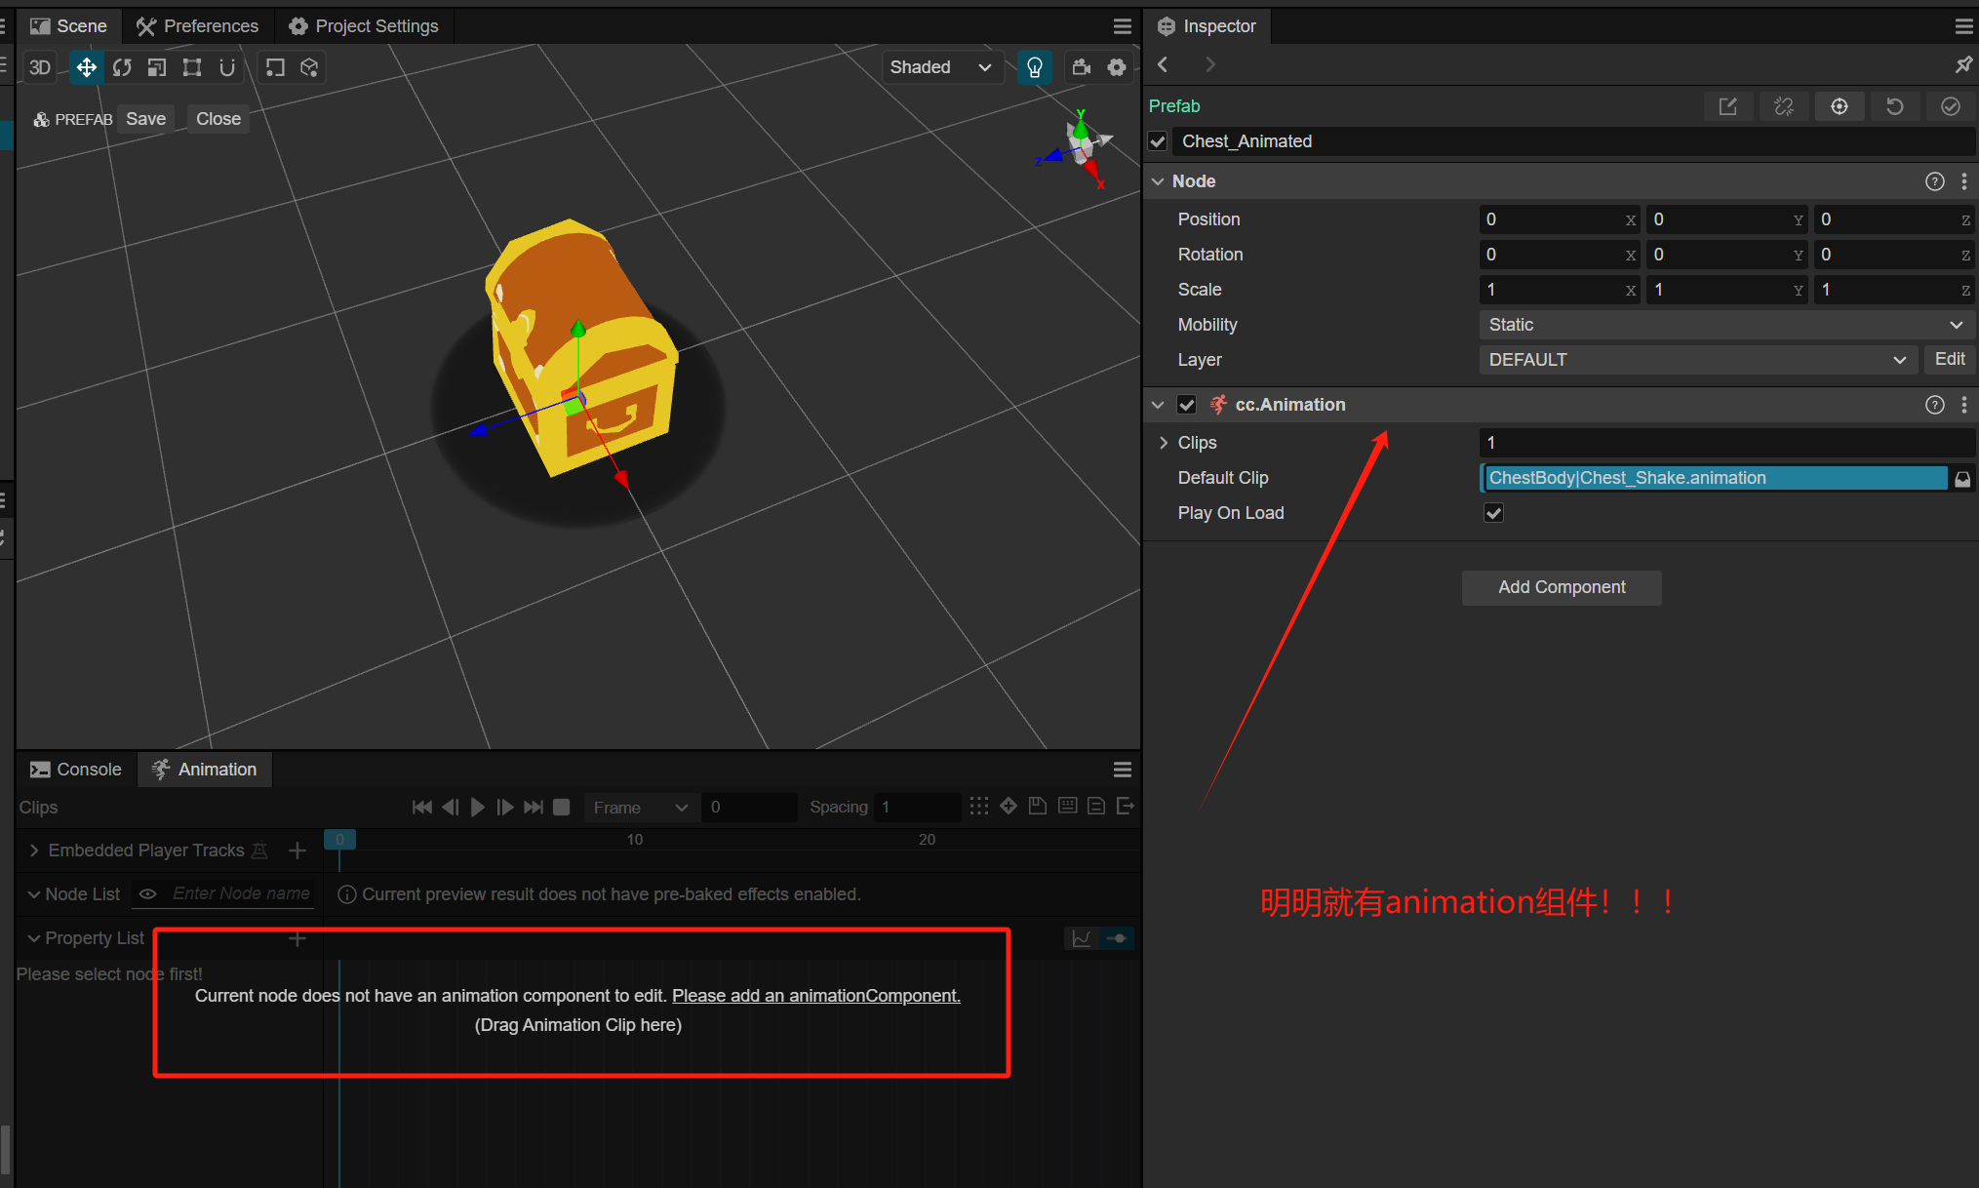Toggle the snap magnet tool
The width and height of the screenshot is (1979, 1188).
click(227, 67)
